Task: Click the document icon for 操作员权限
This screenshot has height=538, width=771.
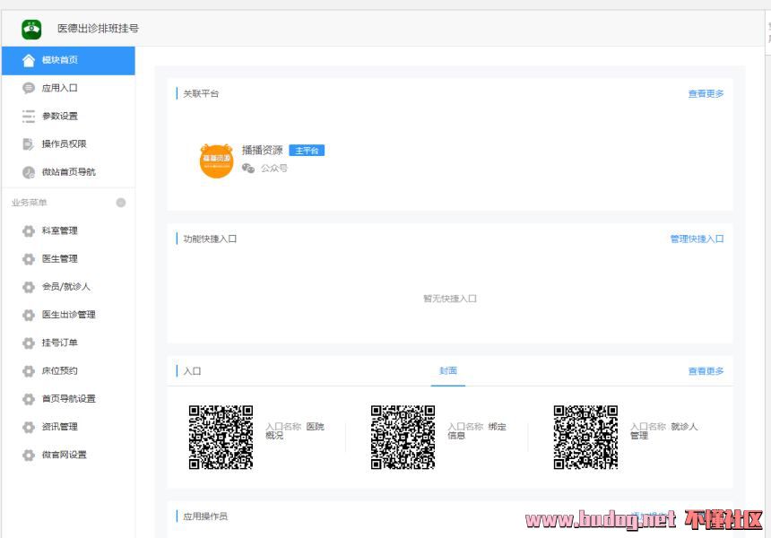Action: tap(29, 144)
